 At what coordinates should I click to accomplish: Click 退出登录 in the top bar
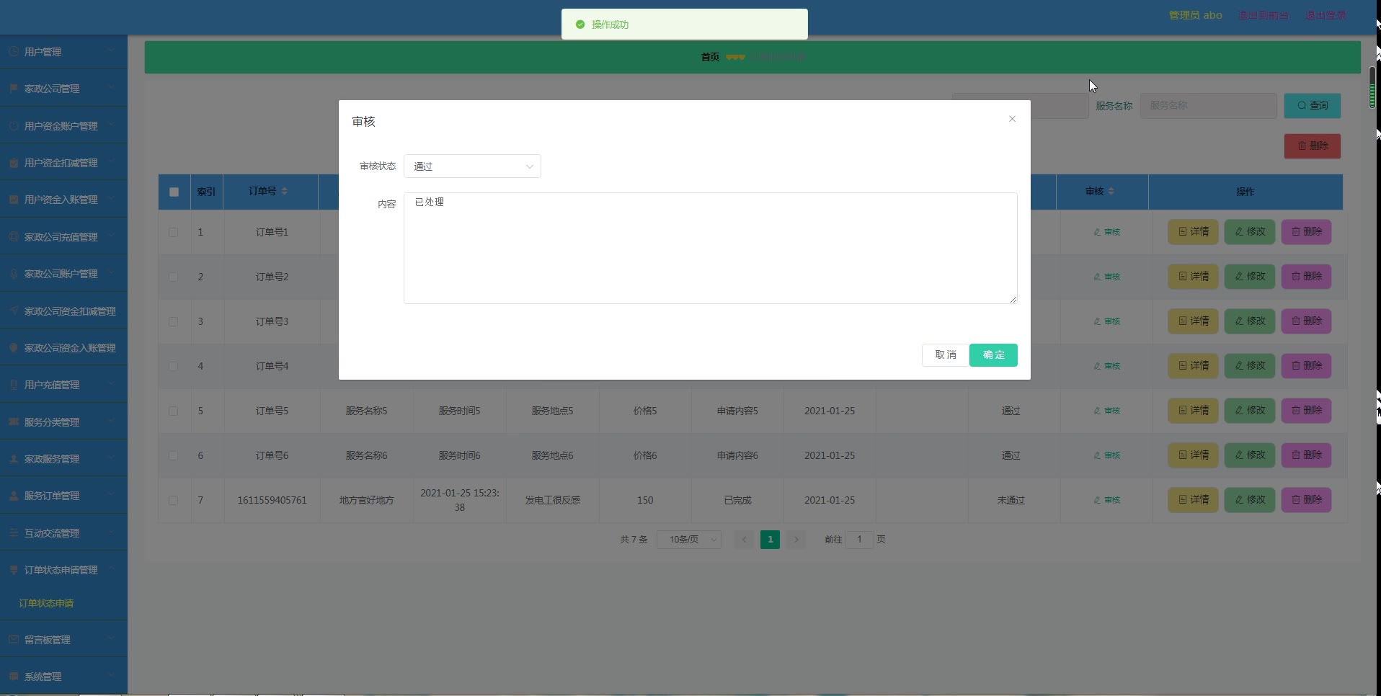(x=1326, y=15)
